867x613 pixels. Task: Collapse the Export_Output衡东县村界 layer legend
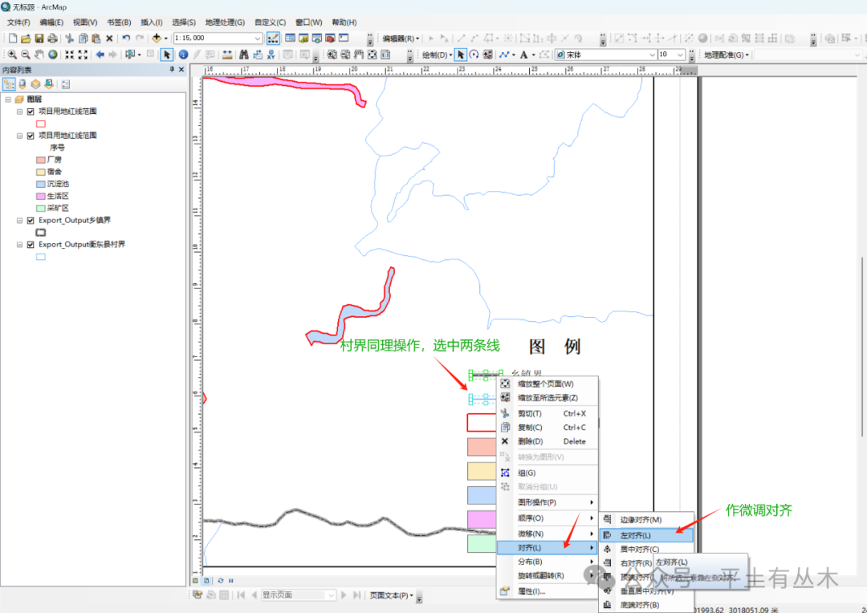click(x=19, y=244)
